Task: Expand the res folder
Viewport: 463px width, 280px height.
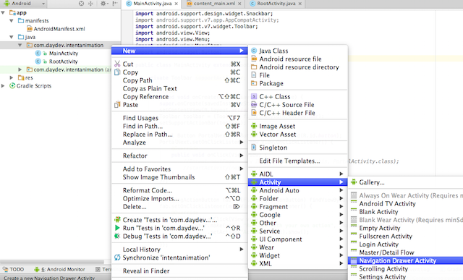Action: coord(12,77)
